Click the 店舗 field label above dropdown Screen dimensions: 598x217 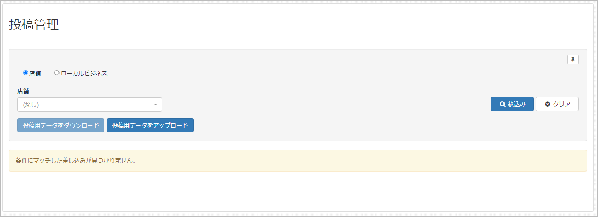point(24,92)
